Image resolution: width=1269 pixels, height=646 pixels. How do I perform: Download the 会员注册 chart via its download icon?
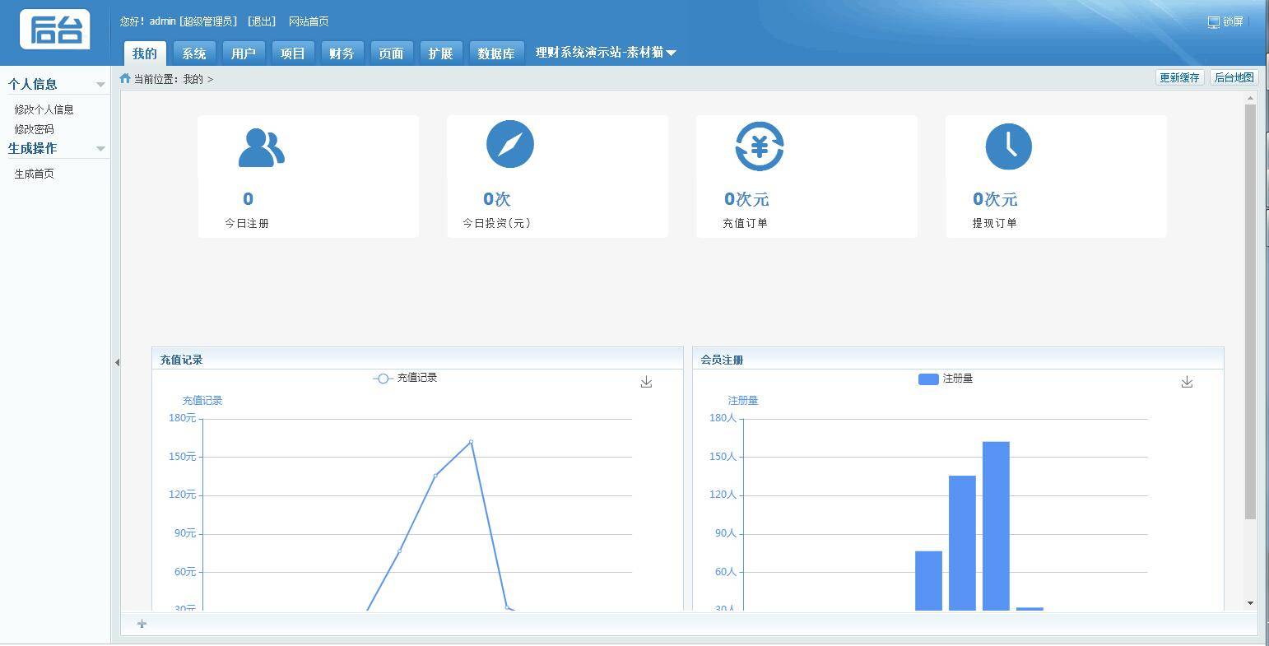pos(1187,382)
